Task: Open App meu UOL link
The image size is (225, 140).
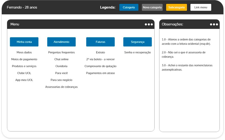Action: [24, 80]
